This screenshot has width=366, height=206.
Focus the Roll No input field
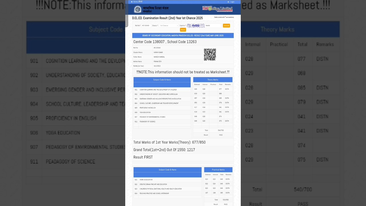coord(146,25)
